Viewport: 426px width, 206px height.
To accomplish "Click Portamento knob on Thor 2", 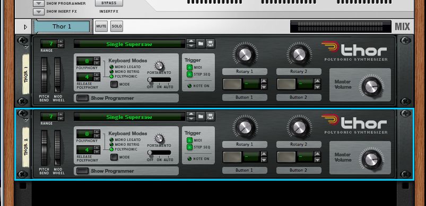I will click(159, 139).
